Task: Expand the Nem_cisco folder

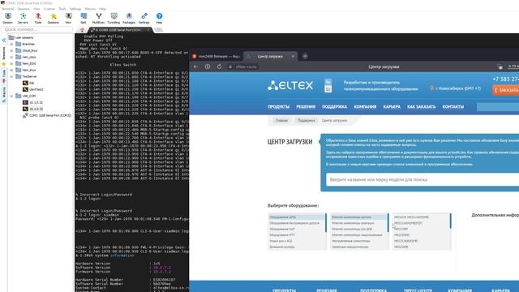Action: click(x=11, y=57)
